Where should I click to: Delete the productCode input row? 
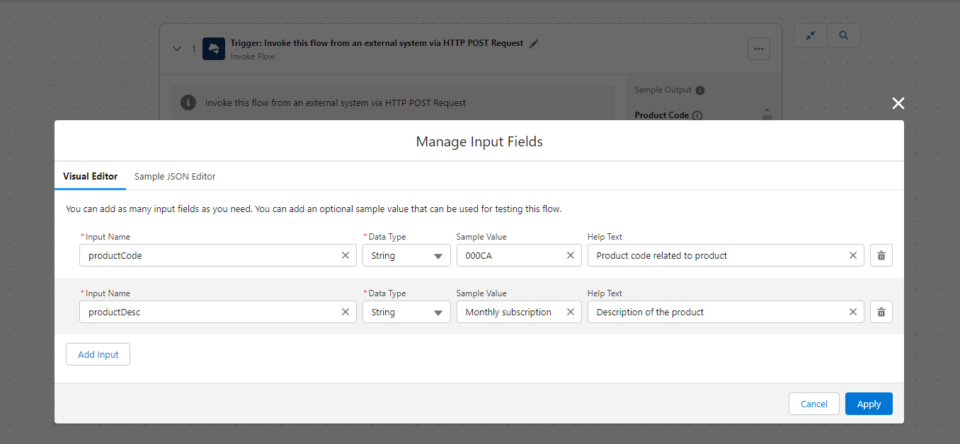(881, 255)
